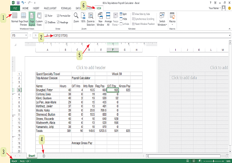232x163 pixels.
Task: Open a New Window
Action: 100,19
